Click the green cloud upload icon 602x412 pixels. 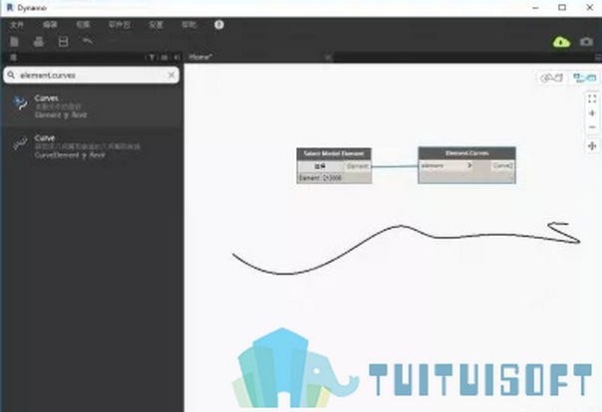pos(561,42)
